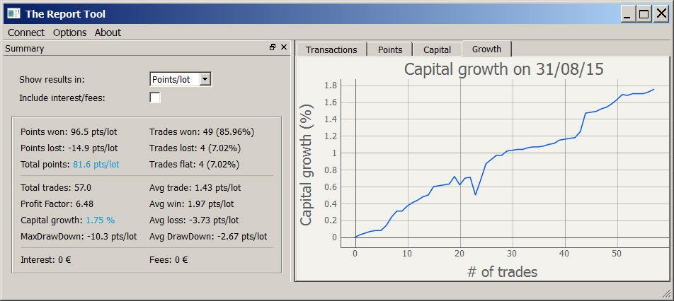Click Trades lost: 4 (7.02%)
This screenshot has width=674, height=301.
tap(195, 148)
